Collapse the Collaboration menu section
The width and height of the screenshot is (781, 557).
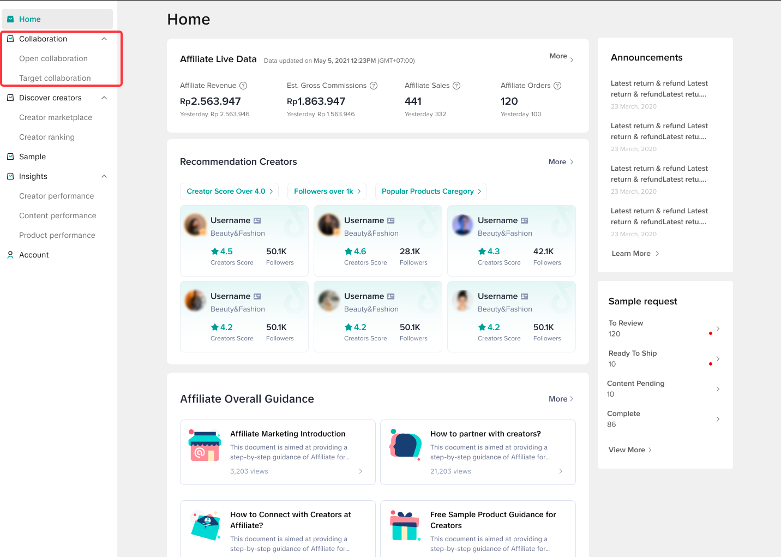click(104, 39)
